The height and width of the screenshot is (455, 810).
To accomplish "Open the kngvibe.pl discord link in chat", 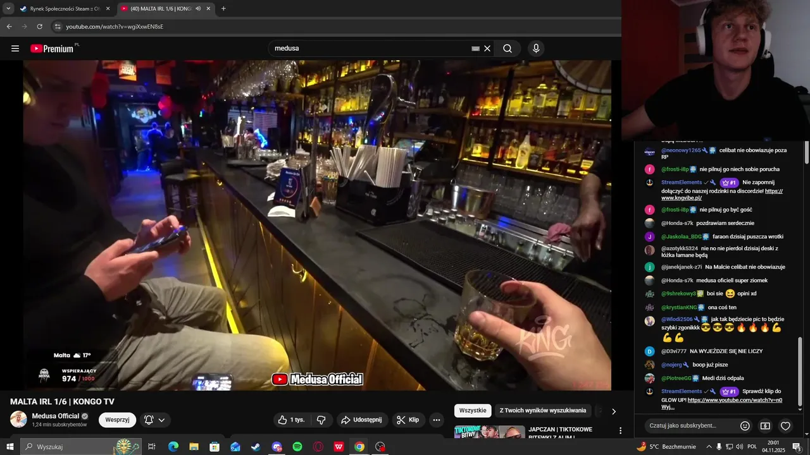I will point(722,195).
